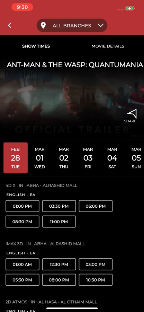The image size is (144, 312).
Task: Pick the 06:00 PM 4DX showing
Action: pyautogui.click(x=96, y=206)
